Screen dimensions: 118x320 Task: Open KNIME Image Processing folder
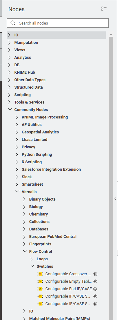(45, 117)
